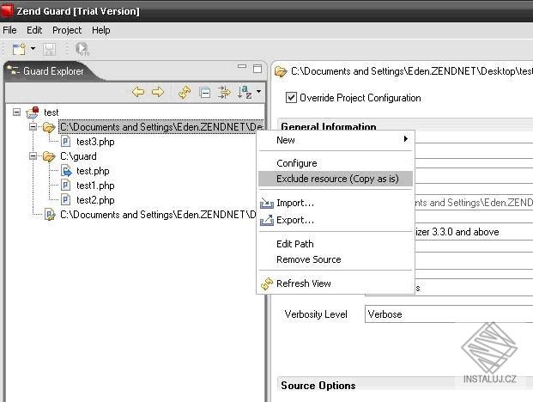Open the Project menu
Viewport: 533px width, 402px height.
(67, 30)
